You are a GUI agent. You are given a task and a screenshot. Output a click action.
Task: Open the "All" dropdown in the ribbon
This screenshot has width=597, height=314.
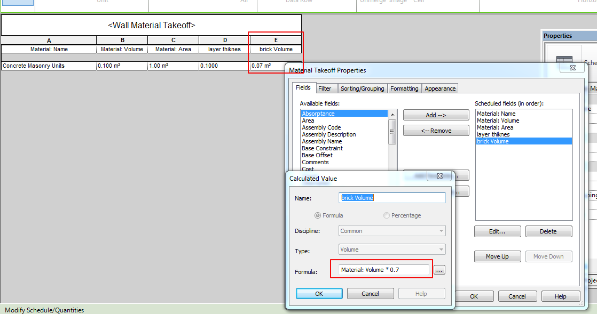tap(244, 3)
